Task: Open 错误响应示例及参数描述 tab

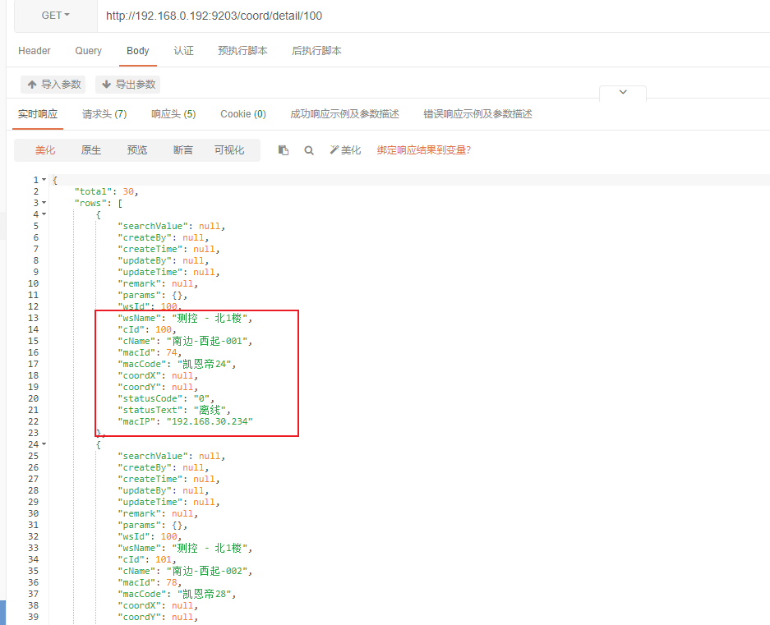Action: tap(477, 114)
